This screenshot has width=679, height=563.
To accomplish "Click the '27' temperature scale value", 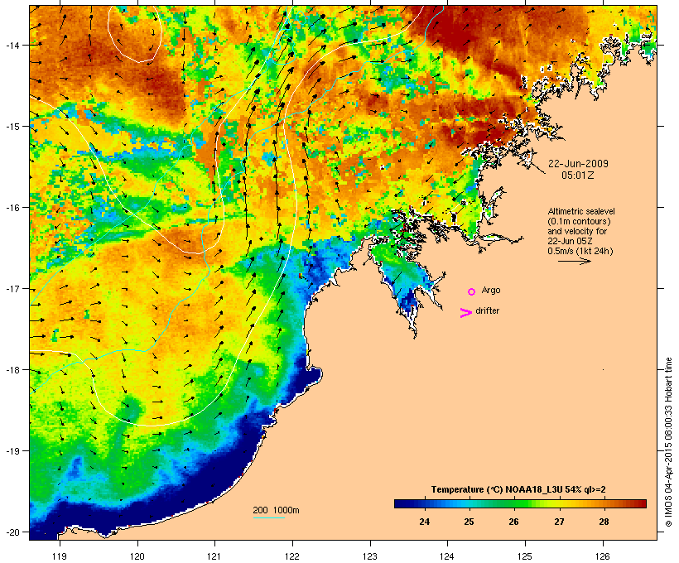I will tap(559, 522).
